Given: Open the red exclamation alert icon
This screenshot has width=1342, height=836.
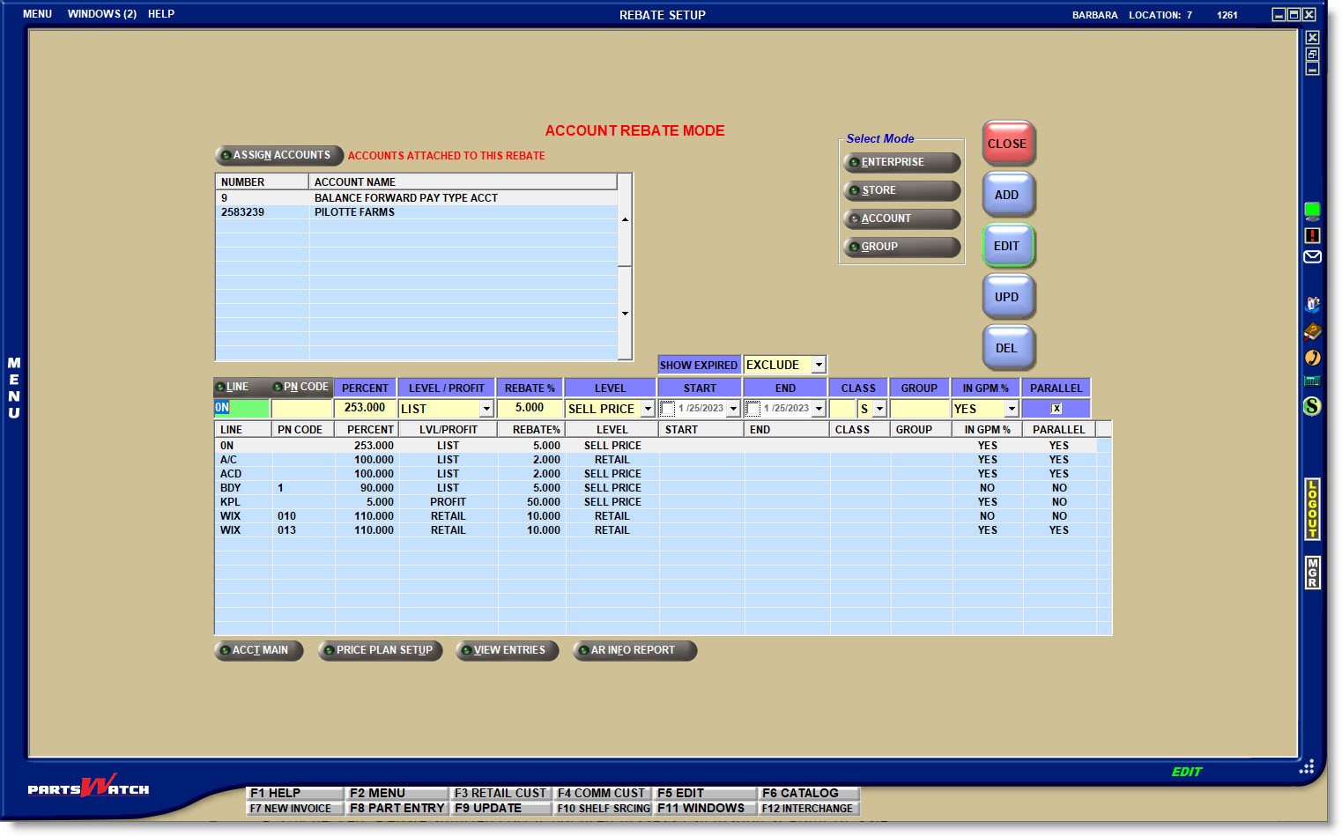Looking at the screenshot, I should [x=1312, y=235].
